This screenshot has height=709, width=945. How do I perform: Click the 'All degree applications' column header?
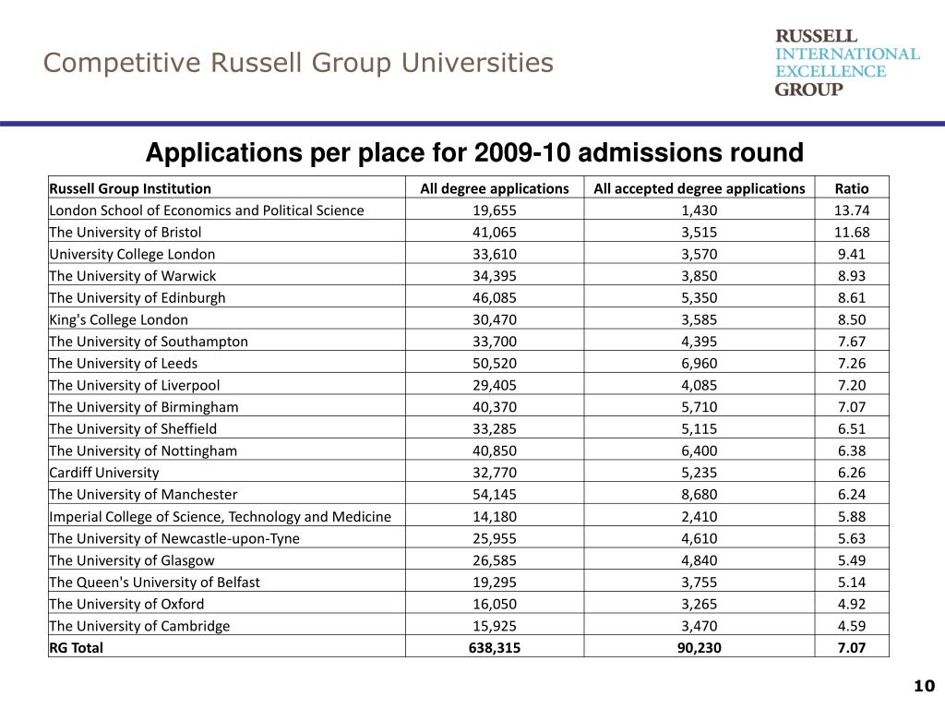[x=494, y=187]
